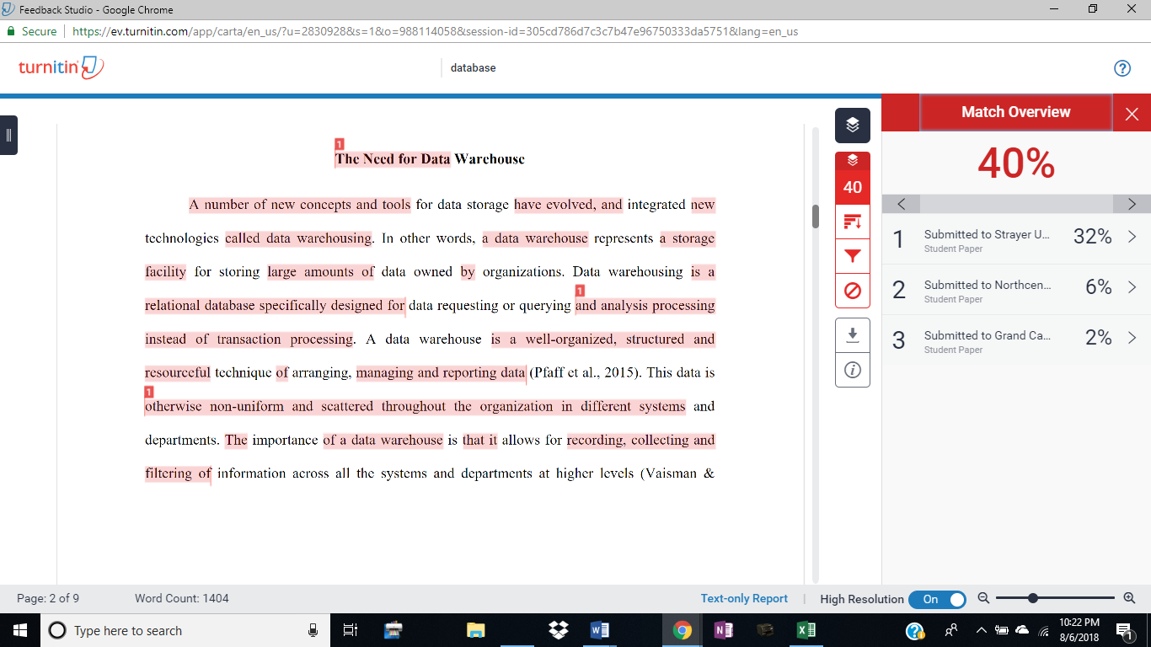Click the zoom out magnifier icon
The image size is (1151, 647).
(x=982, y=598)
